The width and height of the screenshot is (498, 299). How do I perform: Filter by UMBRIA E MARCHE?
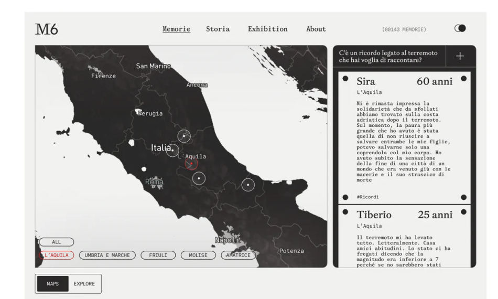click(107, 255)
